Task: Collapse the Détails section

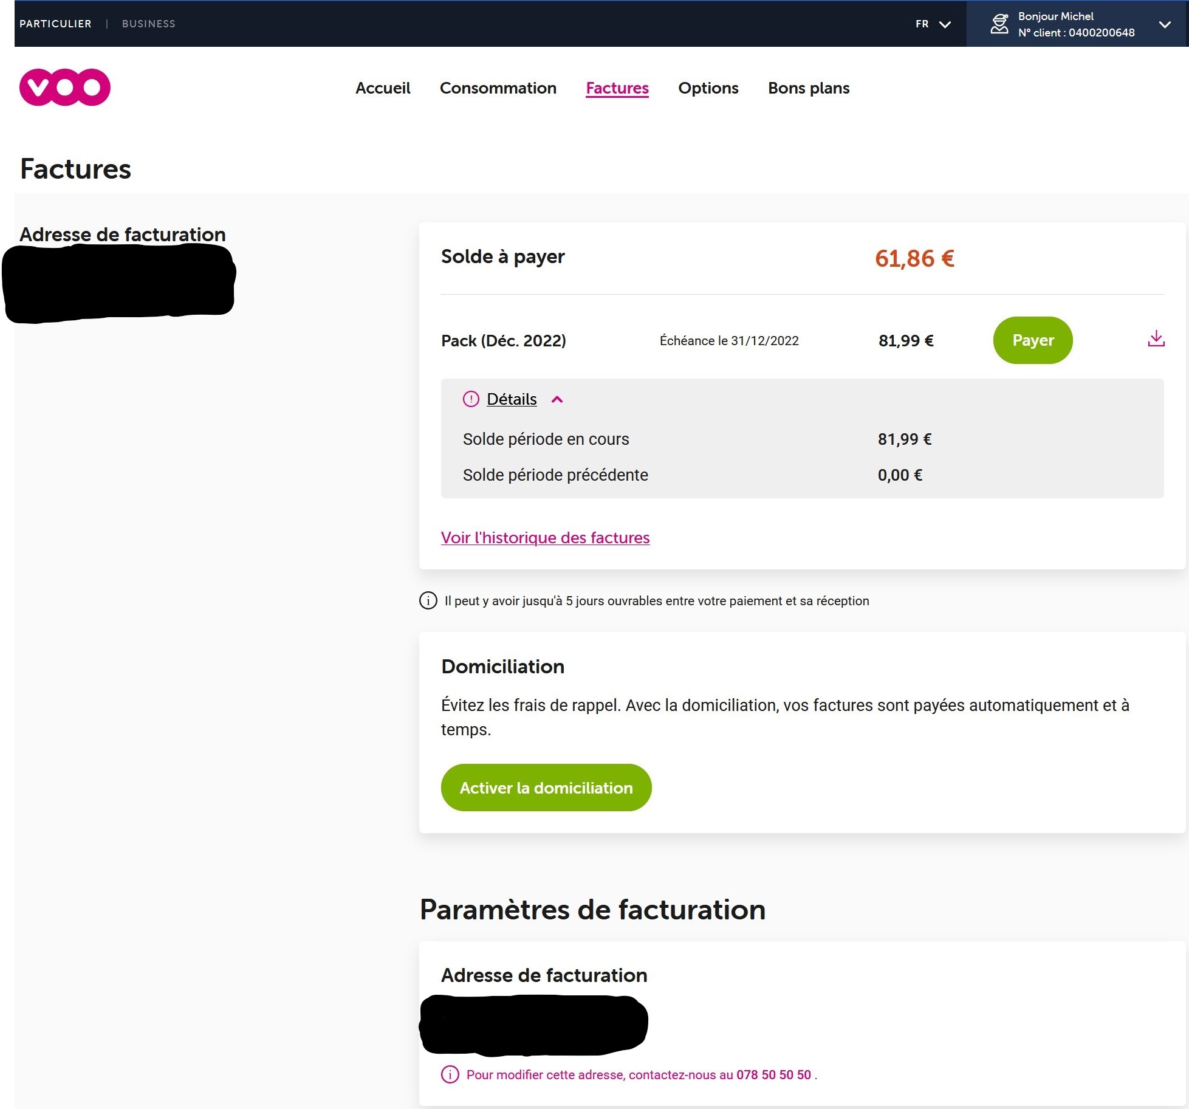Action: (557, 400)
